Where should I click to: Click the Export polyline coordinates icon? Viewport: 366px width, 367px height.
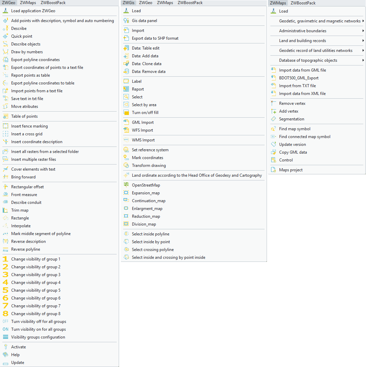click(x=5, y=60)
